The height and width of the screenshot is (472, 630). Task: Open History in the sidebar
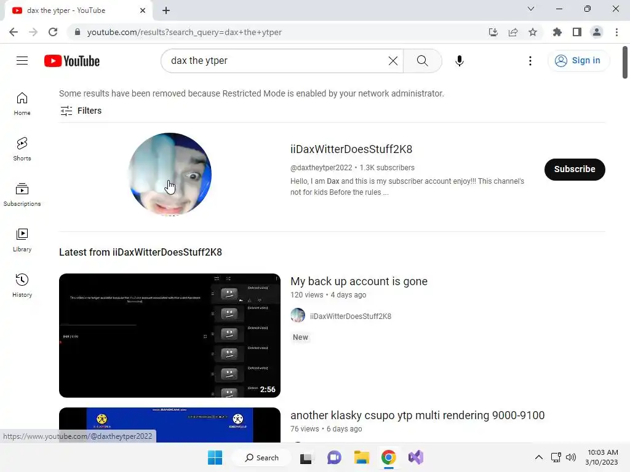pos(22,285)
